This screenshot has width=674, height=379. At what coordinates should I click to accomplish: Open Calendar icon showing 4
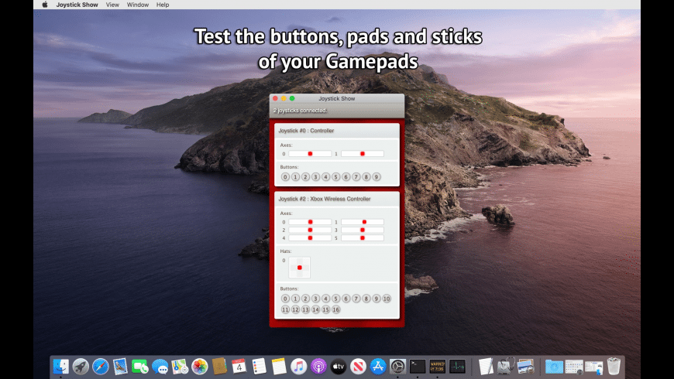239,367
